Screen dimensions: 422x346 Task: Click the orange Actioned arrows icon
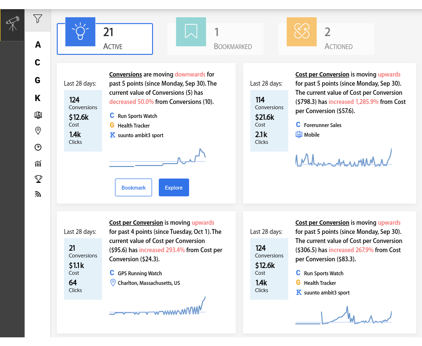(301, 32)
